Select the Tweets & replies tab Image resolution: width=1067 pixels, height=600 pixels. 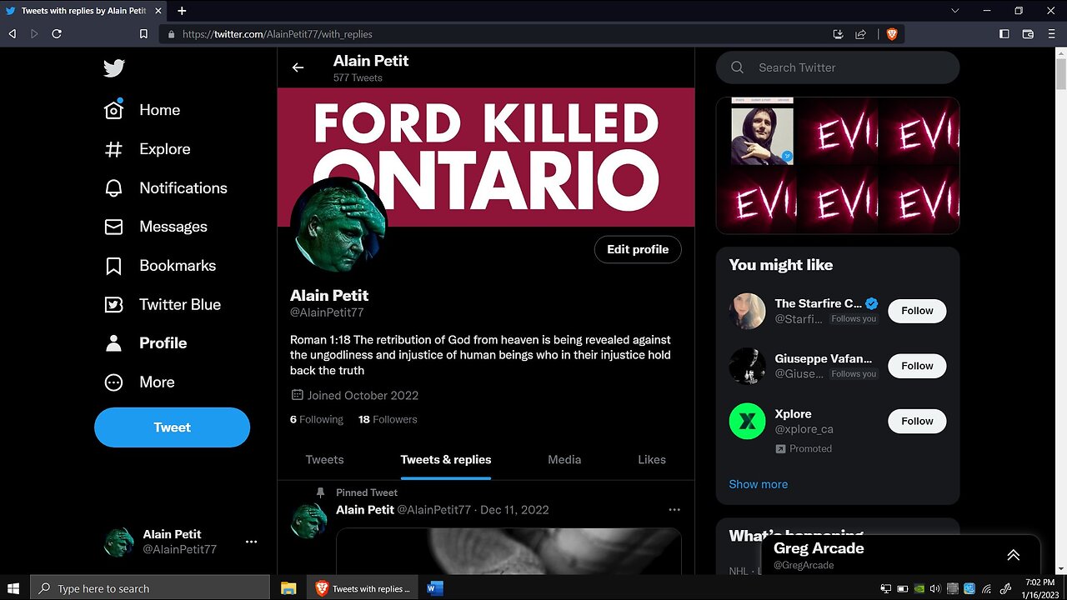click(446, 460)
